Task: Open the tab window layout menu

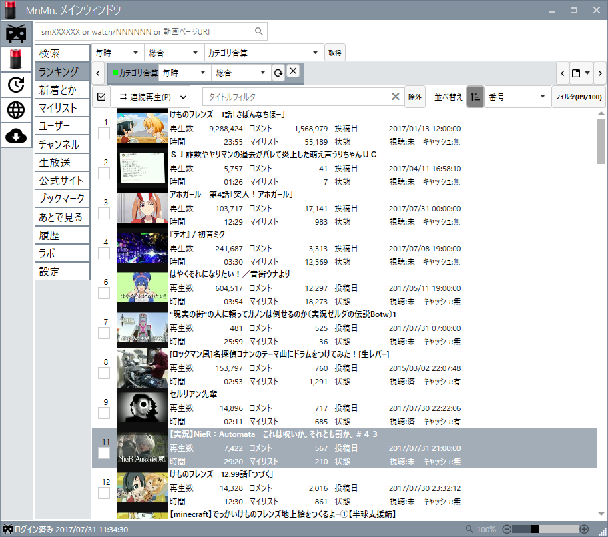Action: point(581,73)
